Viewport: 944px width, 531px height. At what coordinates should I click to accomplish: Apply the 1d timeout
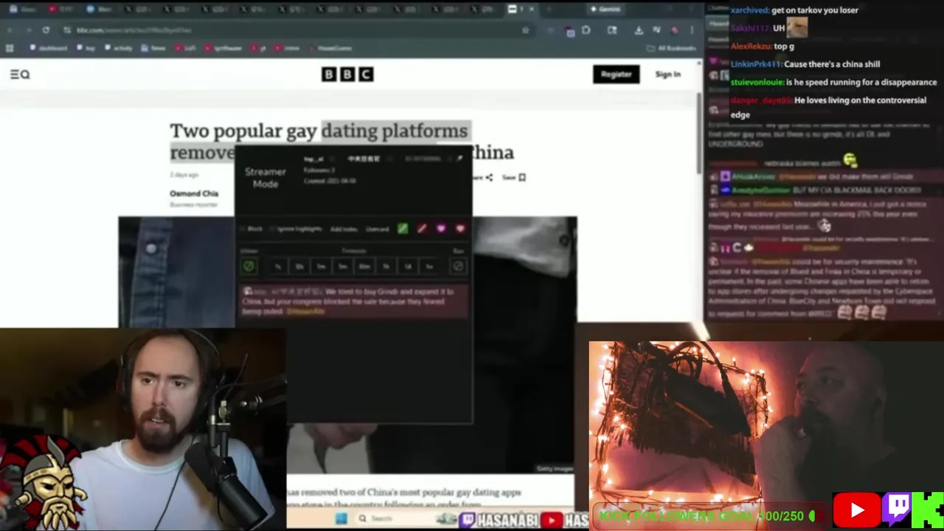(x=408, y=266)
